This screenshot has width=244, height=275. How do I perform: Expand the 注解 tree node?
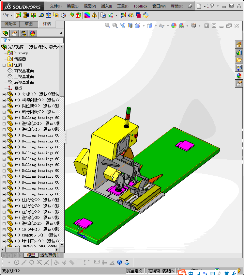(x=4, y=65)
